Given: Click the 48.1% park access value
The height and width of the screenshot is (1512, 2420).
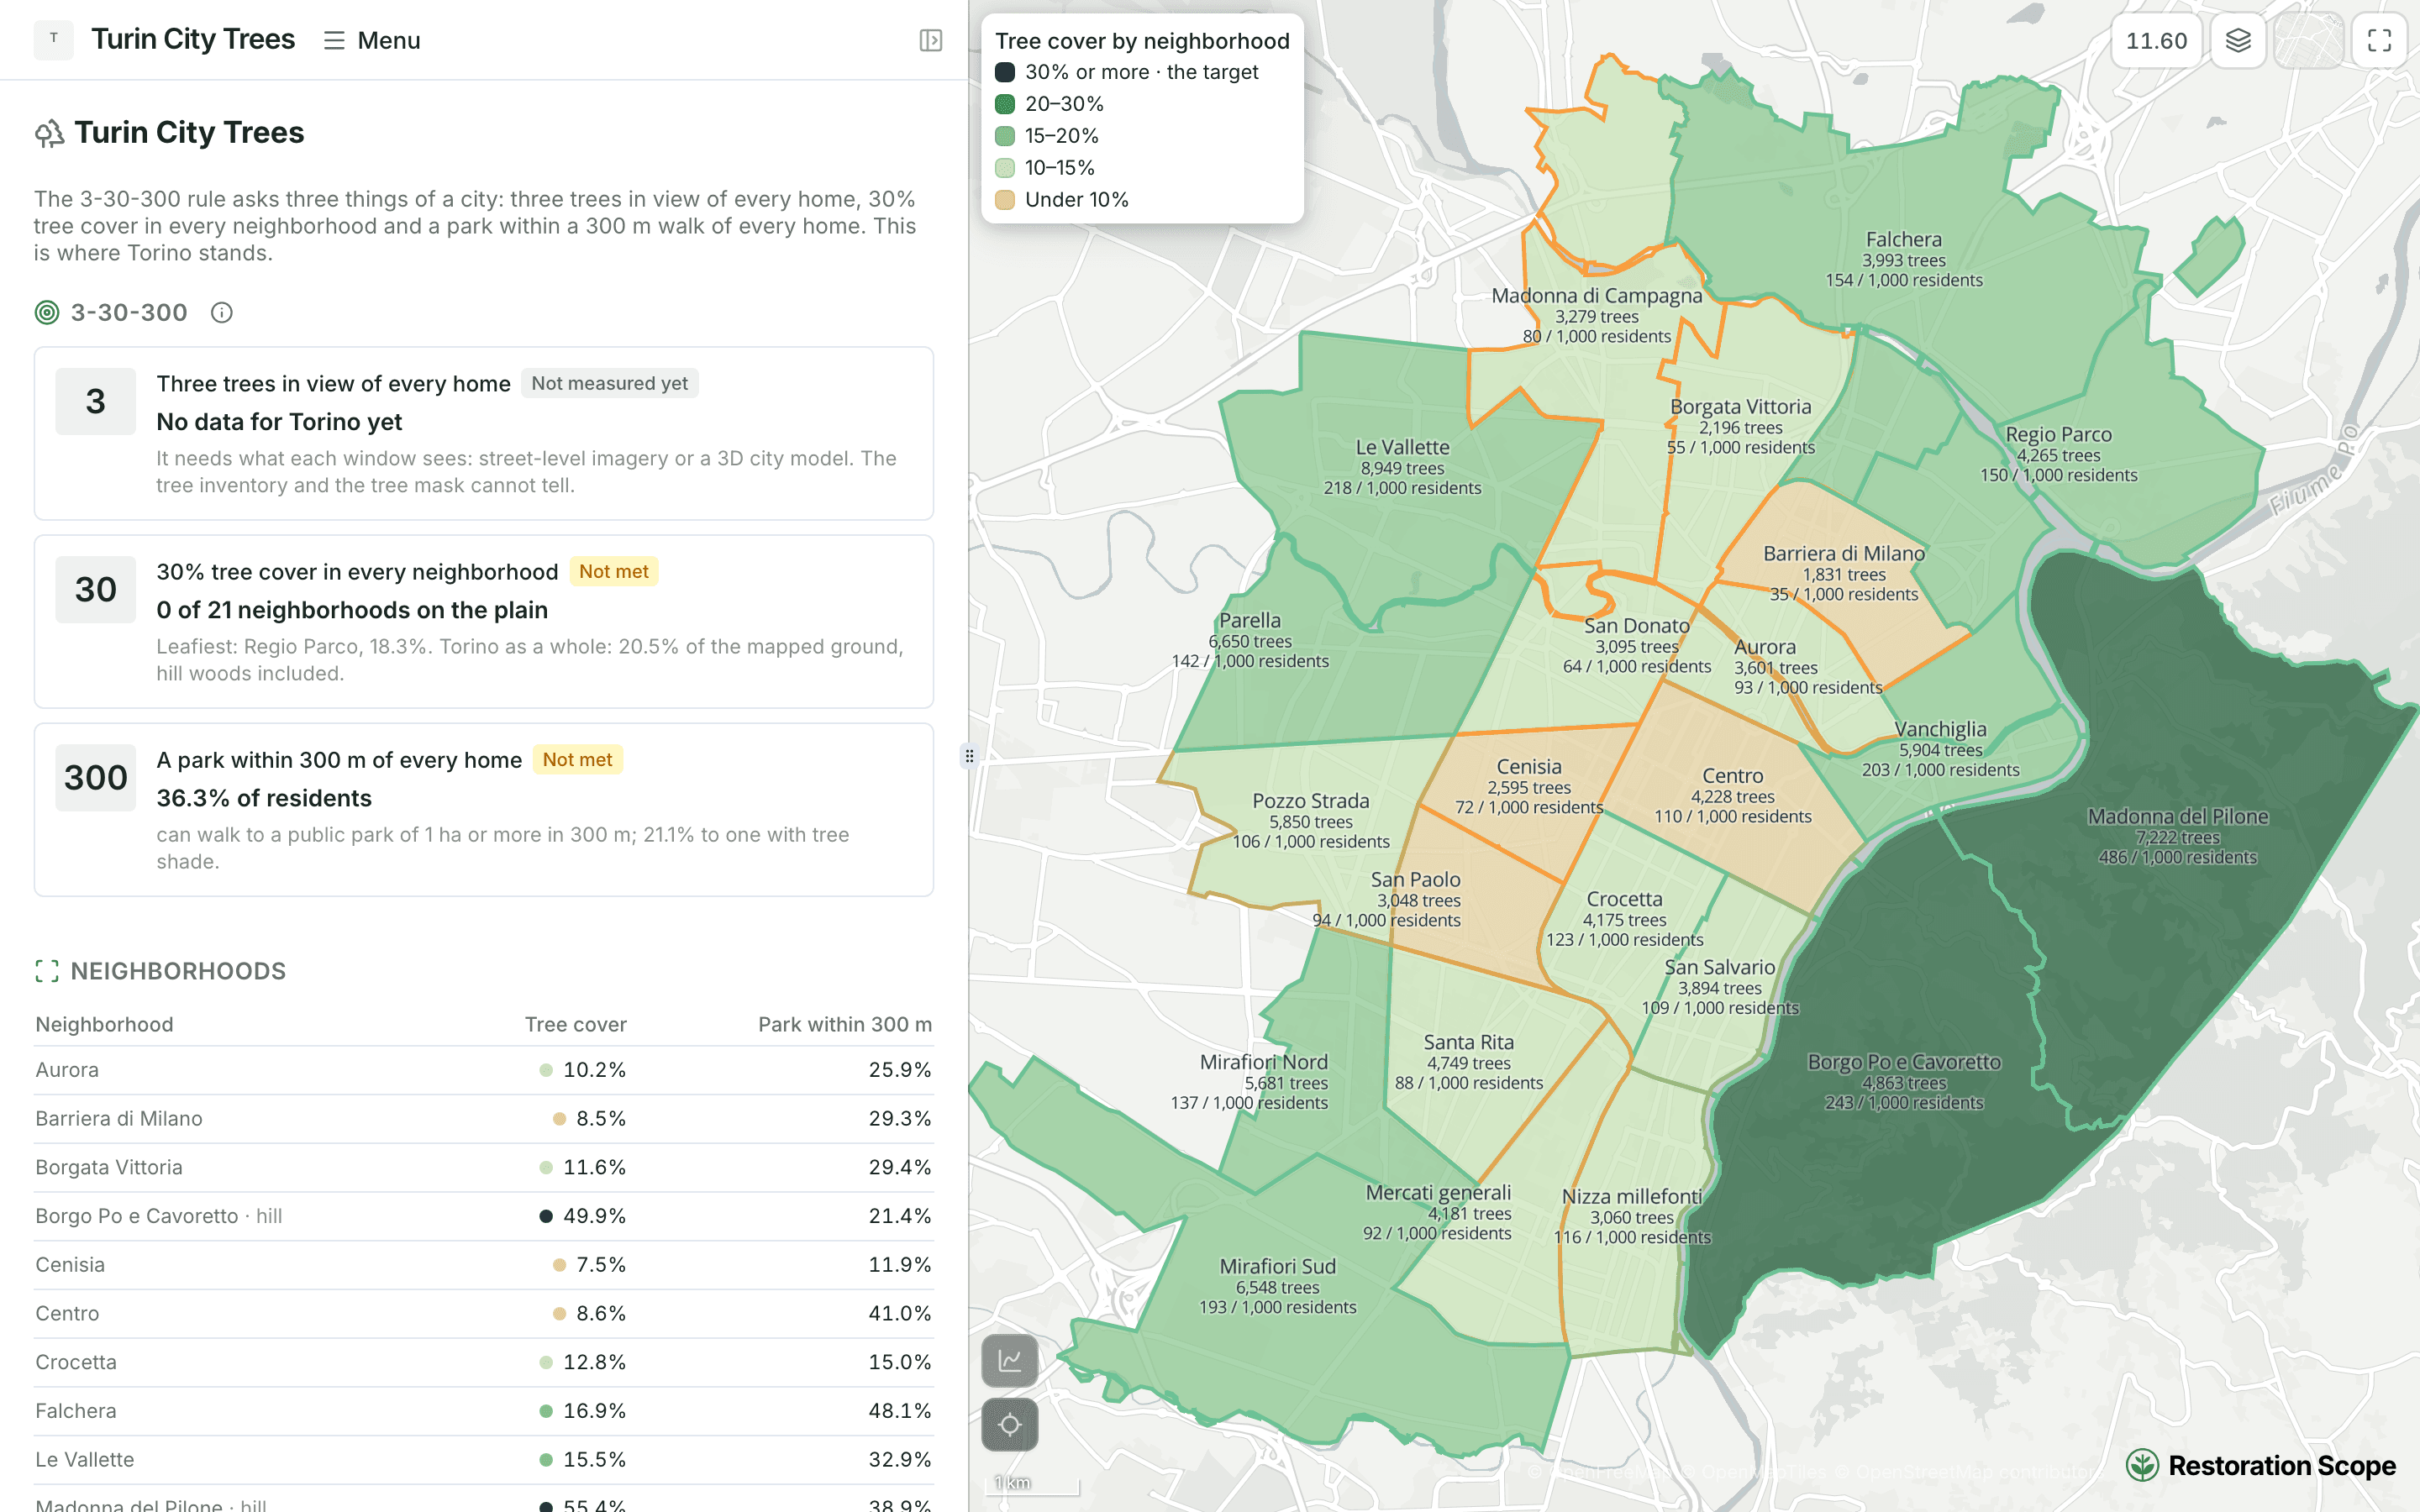Looking at the screenshot, I should click(900, 1411).
